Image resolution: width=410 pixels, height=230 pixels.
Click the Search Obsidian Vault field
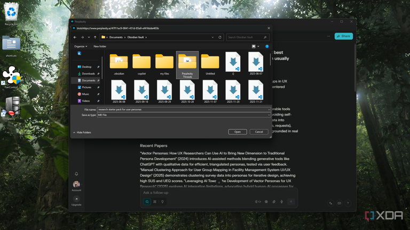pyautogui.click(x=245, y=37)
